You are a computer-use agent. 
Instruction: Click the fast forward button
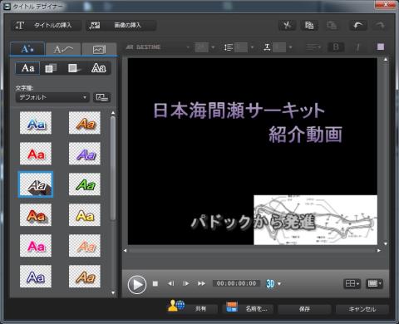tap(201, 284)
